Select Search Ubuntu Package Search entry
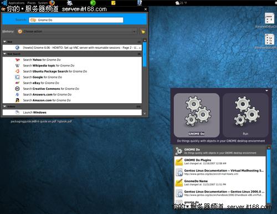Image resolution: width=277 pixels, height=214 pixels. [x=72, y=72]
